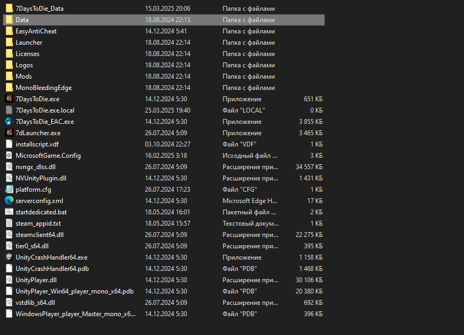The width and height of the screenshot is (464, 335).
Task: Click the 7DaysToDie_Data folder icon
Action: tap(9, 9)
